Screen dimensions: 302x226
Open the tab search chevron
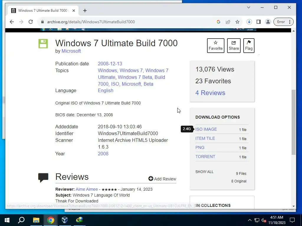click(x=249, y=7)
